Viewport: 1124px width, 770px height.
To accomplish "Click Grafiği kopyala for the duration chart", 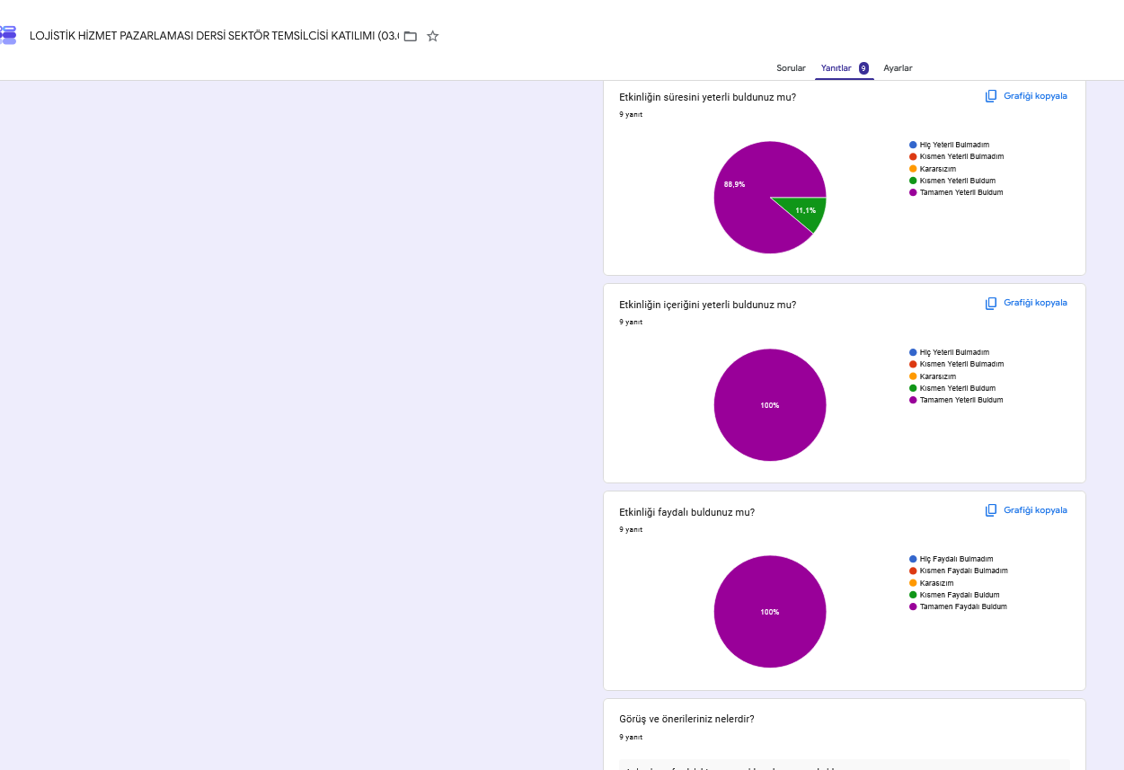I will pos(1035,96).
